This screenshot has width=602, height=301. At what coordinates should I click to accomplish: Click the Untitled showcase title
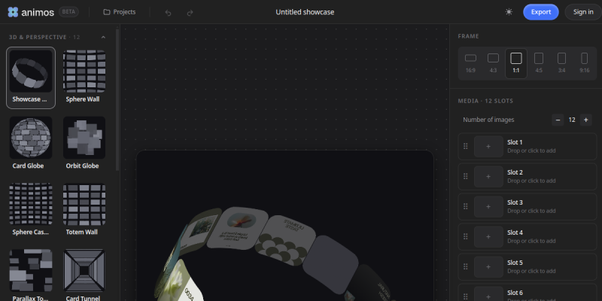click(x=305, y=12)
